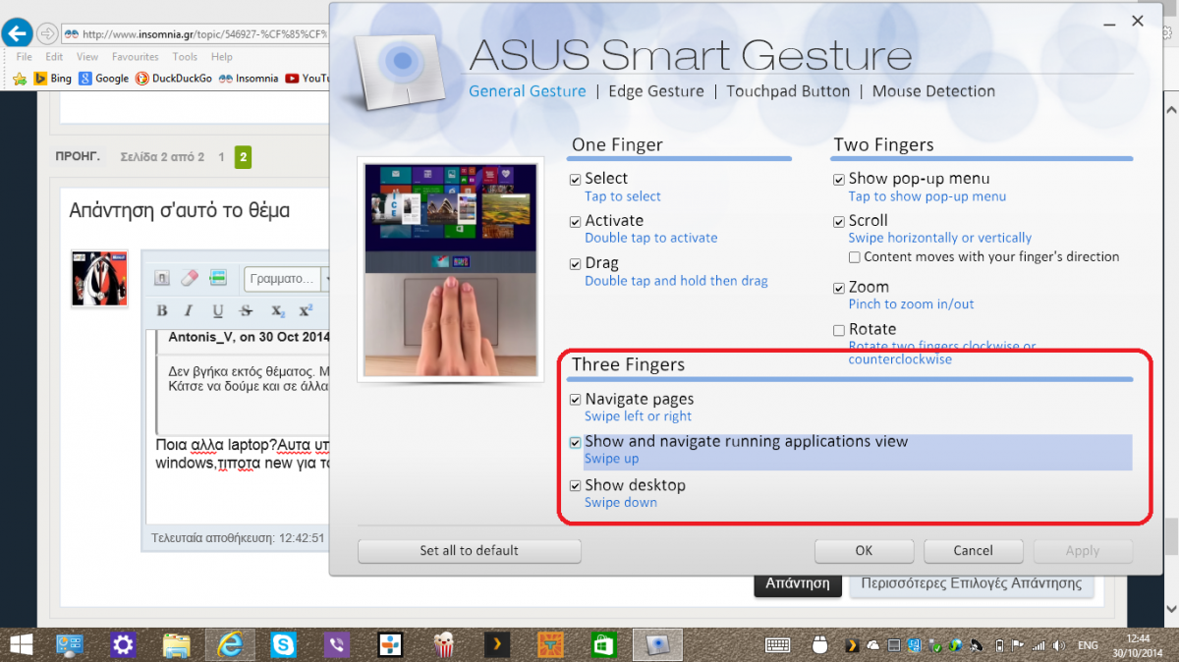Image resolution: width=1179 pixels, height=662 pixels.
Task: Open the touch keyboard from the taskbar
Action: [x=778, y=645]
